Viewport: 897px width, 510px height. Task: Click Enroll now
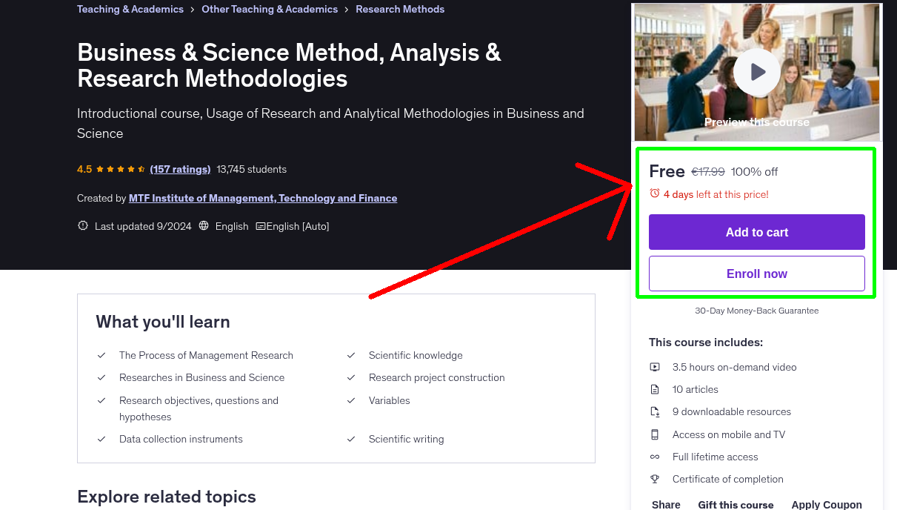(756, 274)
